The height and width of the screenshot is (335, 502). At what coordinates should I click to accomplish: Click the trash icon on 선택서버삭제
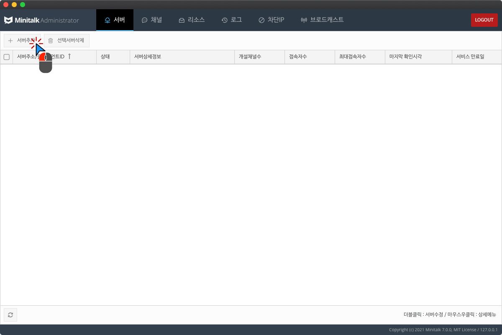click(51, 41)
